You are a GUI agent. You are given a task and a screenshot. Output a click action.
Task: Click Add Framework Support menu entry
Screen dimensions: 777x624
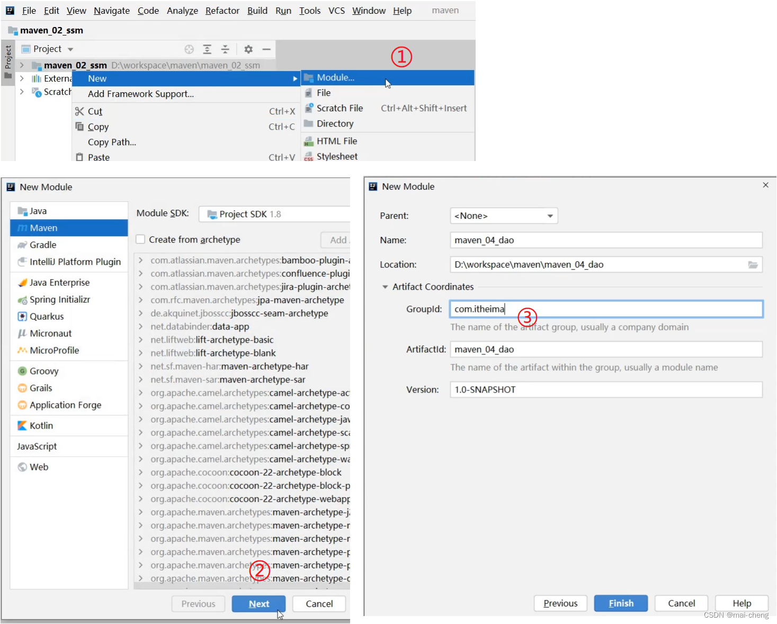point(185,94)
